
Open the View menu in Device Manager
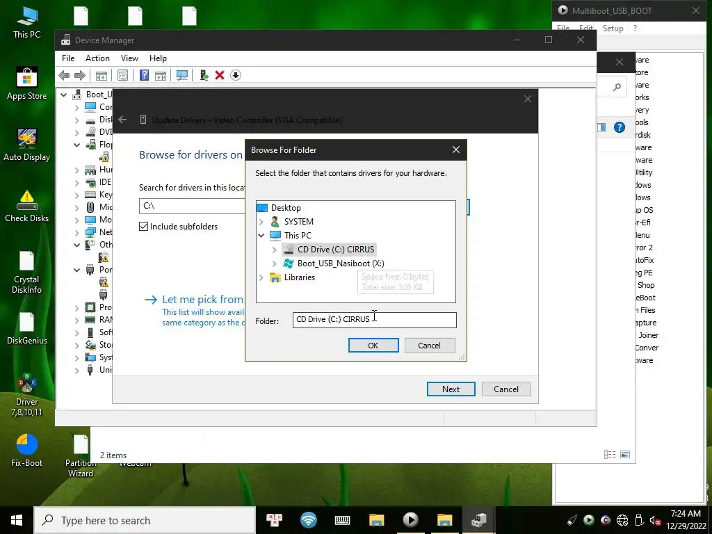(129, 58)
